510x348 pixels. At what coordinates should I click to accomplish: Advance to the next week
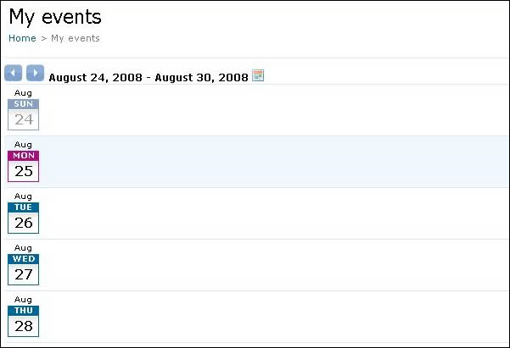click(x=35, y=73)
